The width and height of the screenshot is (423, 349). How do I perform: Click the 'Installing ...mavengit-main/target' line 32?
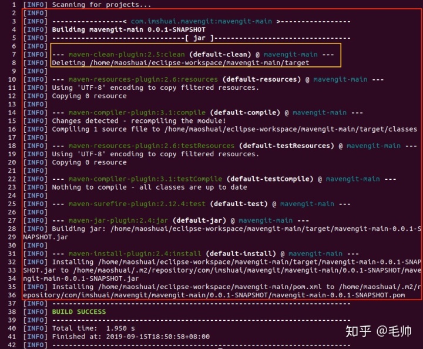(236, 262)
